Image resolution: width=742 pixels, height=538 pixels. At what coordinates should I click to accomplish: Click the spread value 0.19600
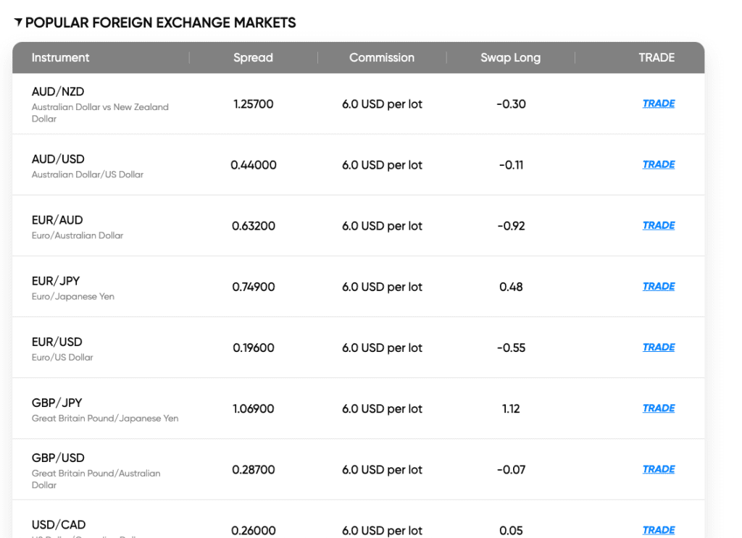pyautogui.click(x=254, y=348)
